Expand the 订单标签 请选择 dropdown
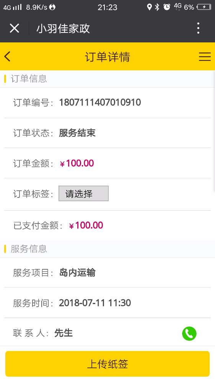The height and width of the screenshot is (382, 215). pos(83,194)
